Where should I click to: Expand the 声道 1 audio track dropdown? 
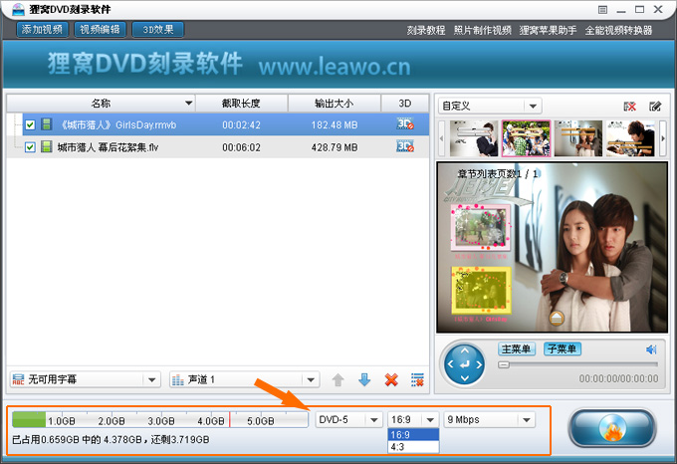[311, 379]
